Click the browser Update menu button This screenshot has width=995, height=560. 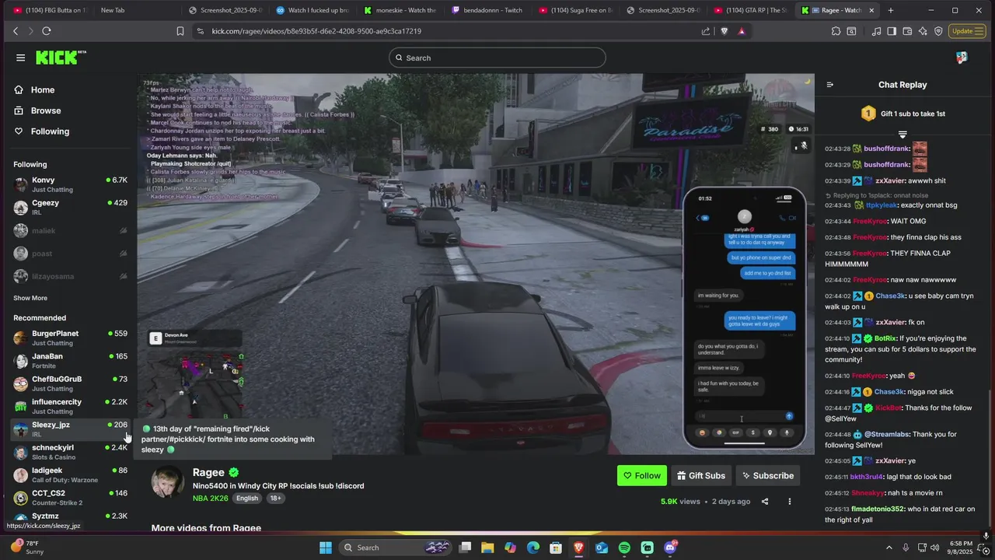pos(969,31)
